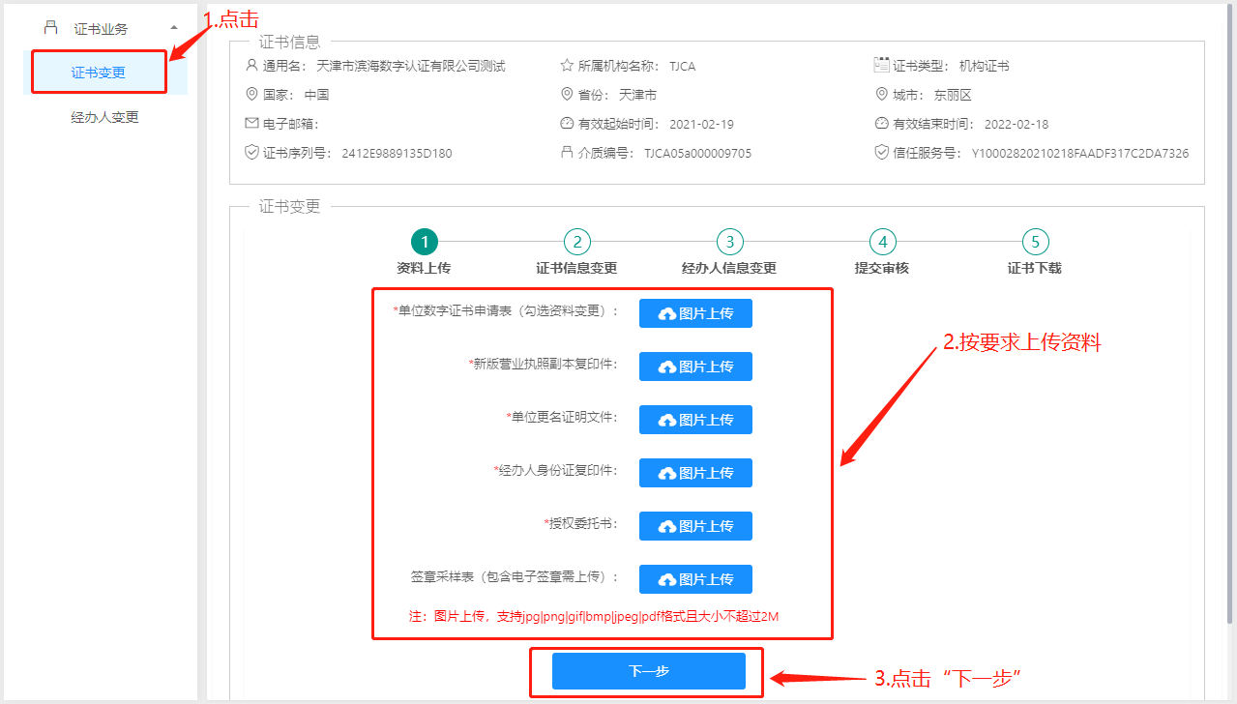1237x704 pixels.
Task: Click the 证书业务 menu icon in sidebar
Action: (x=51, y=28)
